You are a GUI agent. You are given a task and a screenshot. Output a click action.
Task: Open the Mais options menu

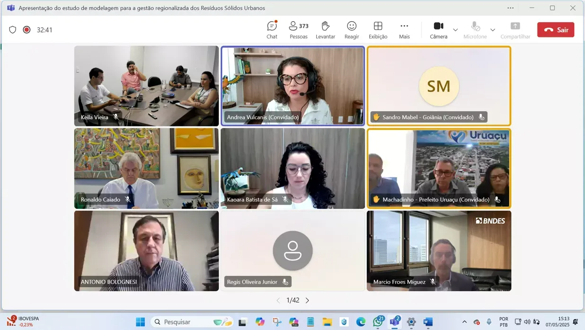point(404,30)
